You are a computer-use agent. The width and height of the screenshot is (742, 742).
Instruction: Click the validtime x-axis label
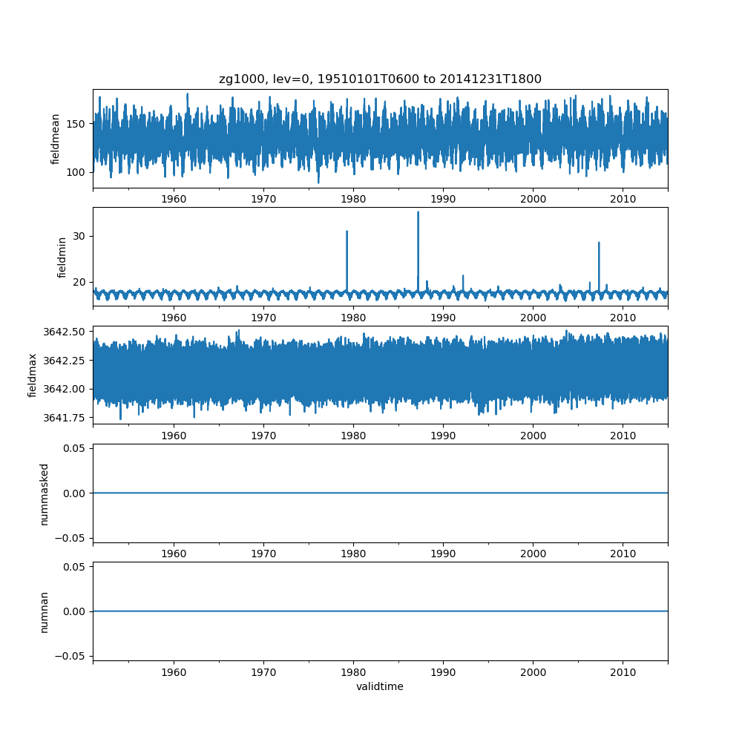(x=380, y=687)
